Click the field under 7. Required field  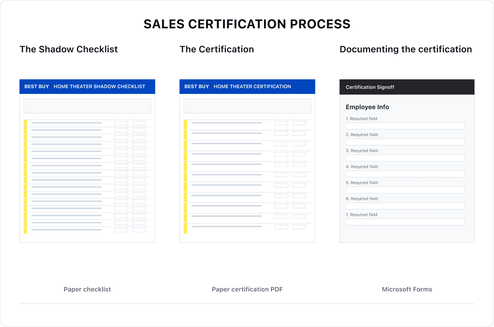click(x=405, y=222)
